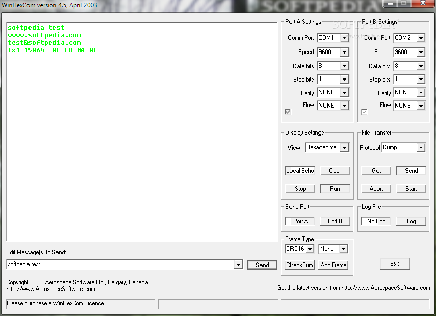Exit the WinHexCom application
The image size is (436, 316).
point(395,264)
